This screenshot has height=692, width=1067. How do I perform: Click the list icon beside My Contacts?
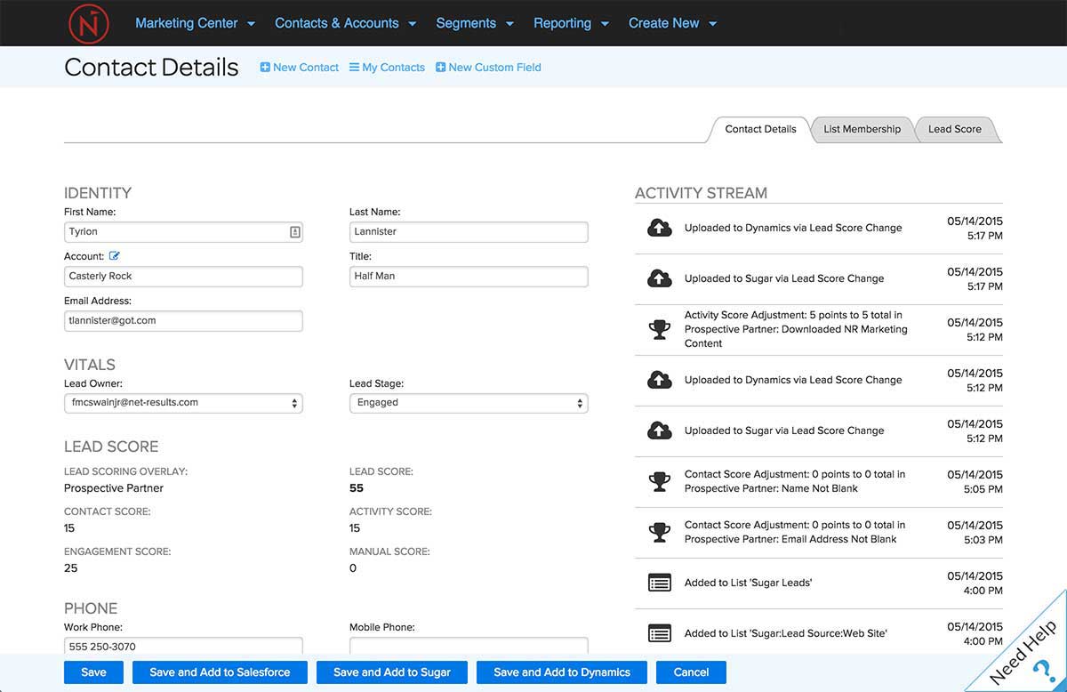(354, 68)
